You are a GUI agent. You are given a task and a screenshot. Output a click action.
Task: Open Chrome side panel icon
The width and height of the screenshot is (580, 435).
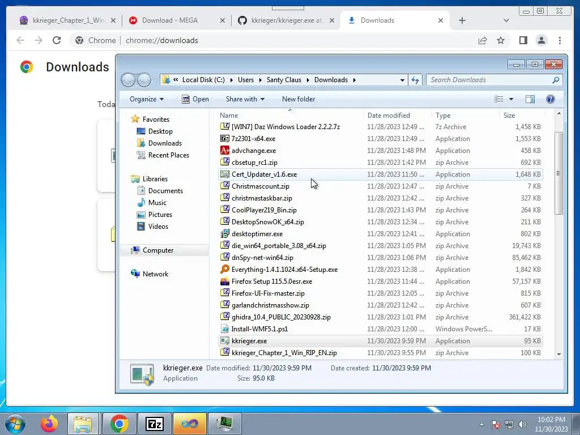[x=523, y=40]
